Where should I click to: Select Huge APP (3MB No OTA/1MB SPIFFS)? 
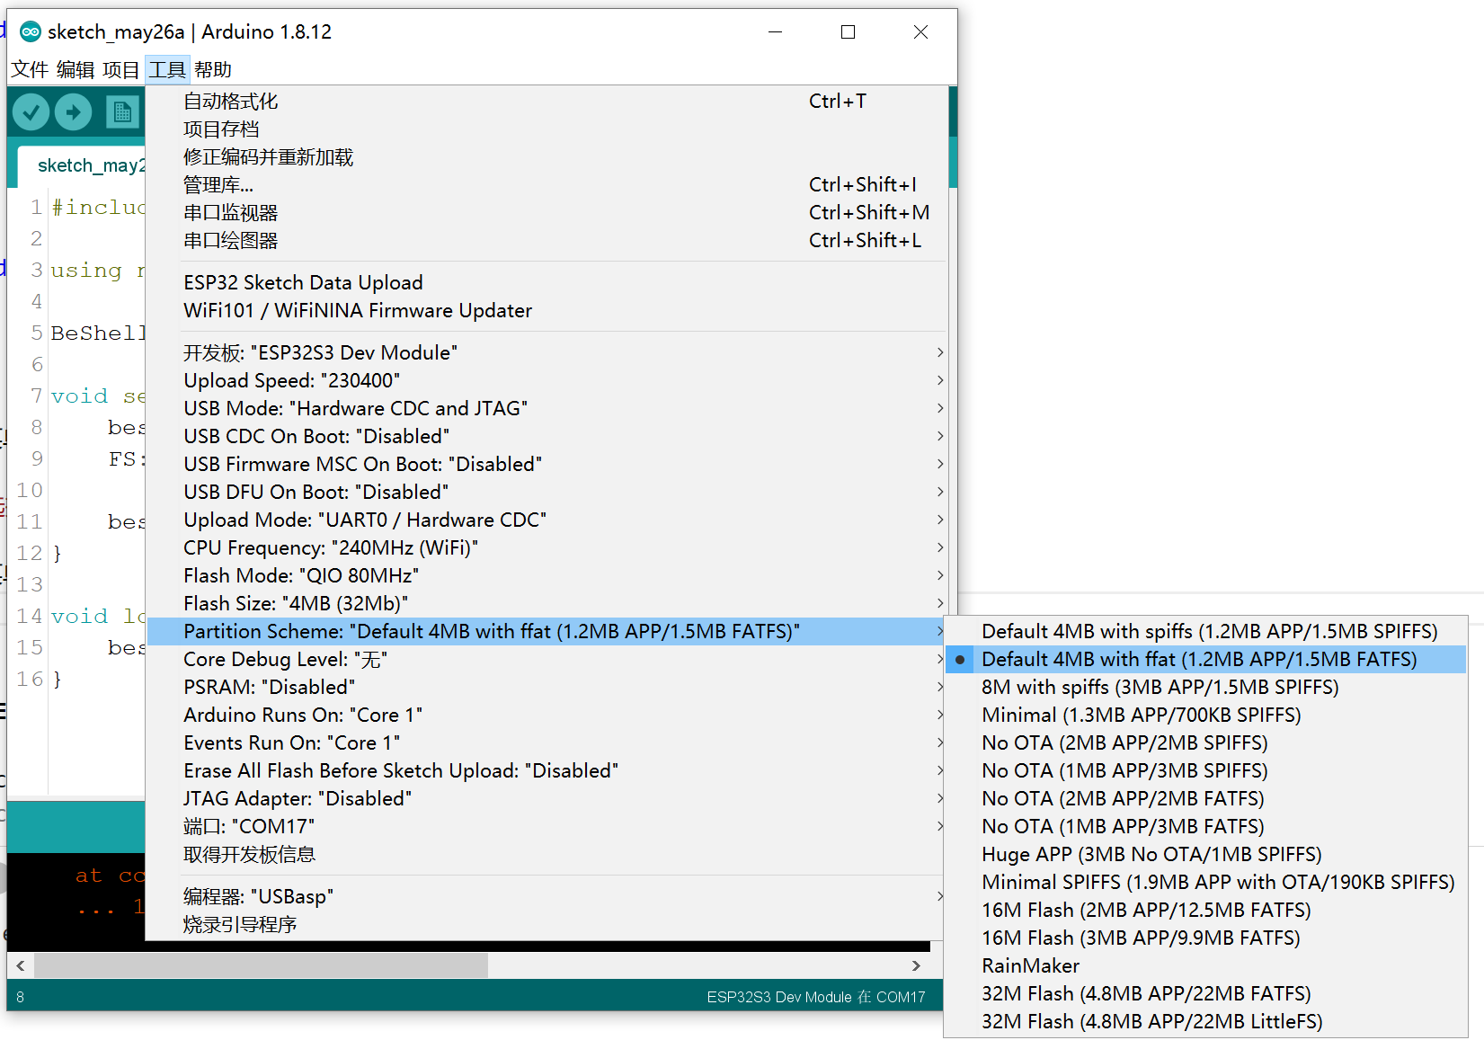point(1205,855)
